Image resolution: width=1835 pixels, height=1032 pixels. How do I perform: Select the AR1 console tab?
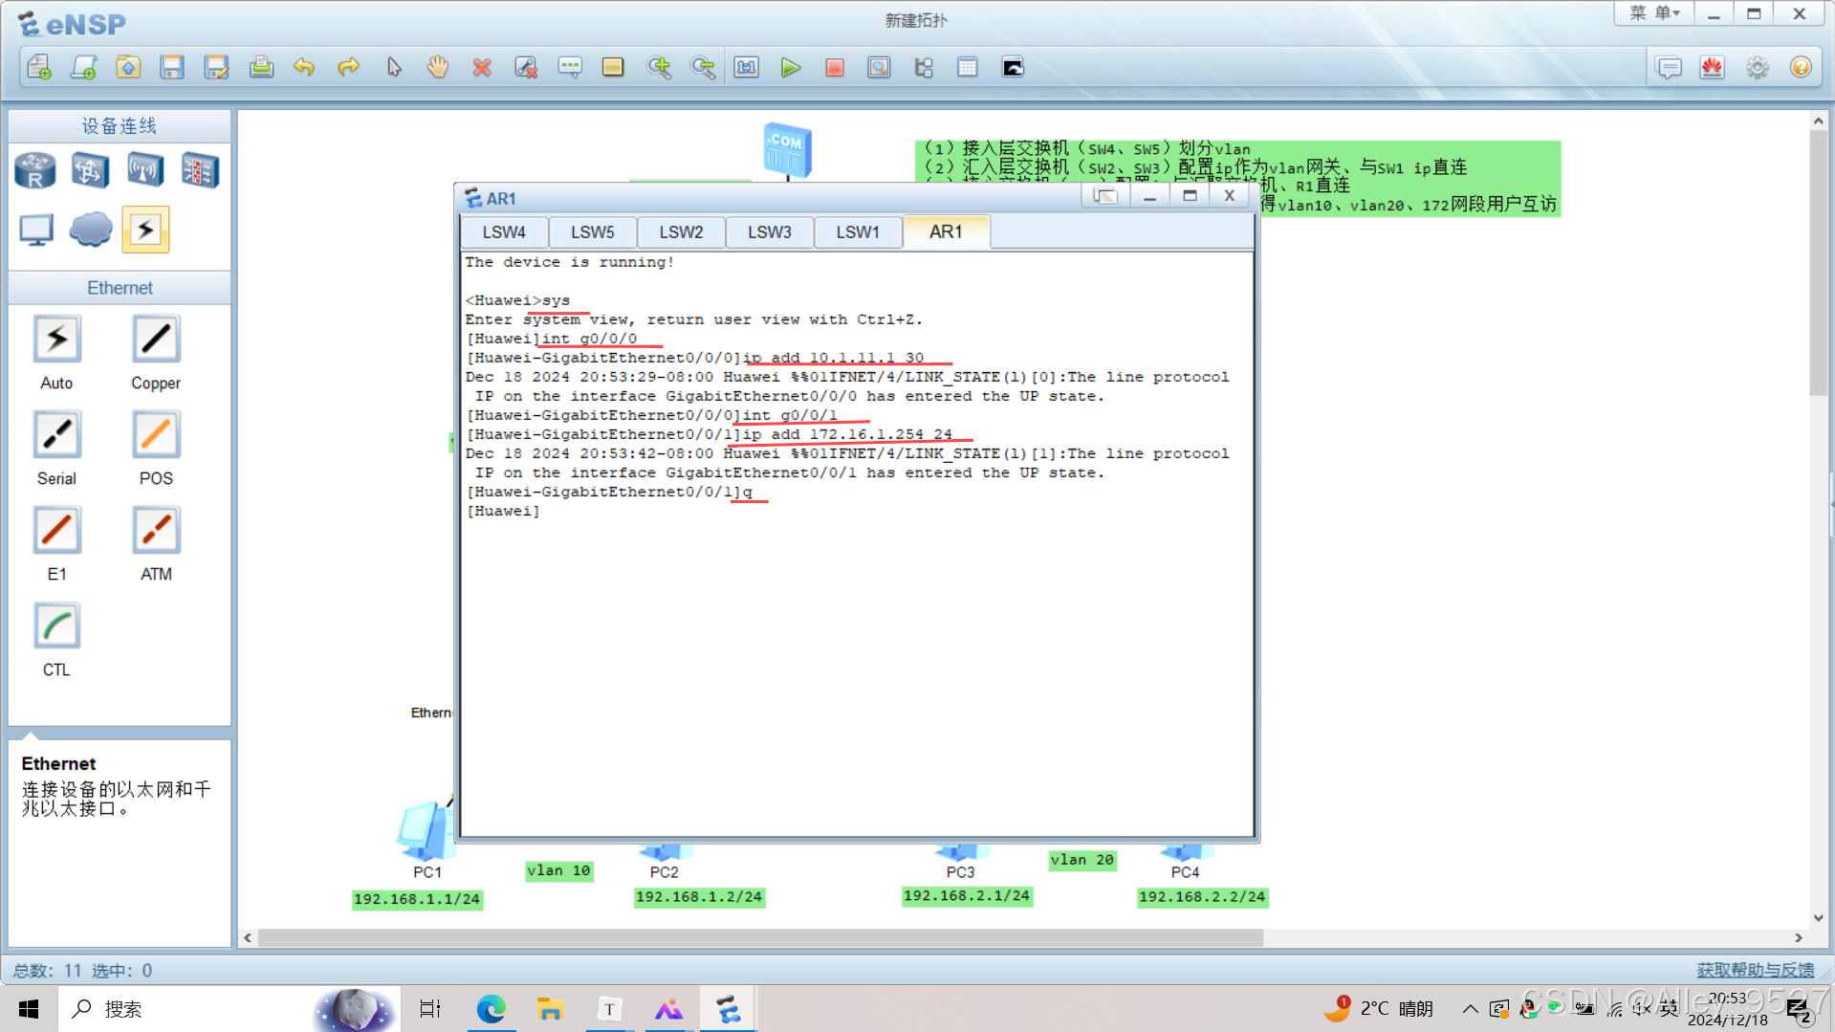[946, 231]
